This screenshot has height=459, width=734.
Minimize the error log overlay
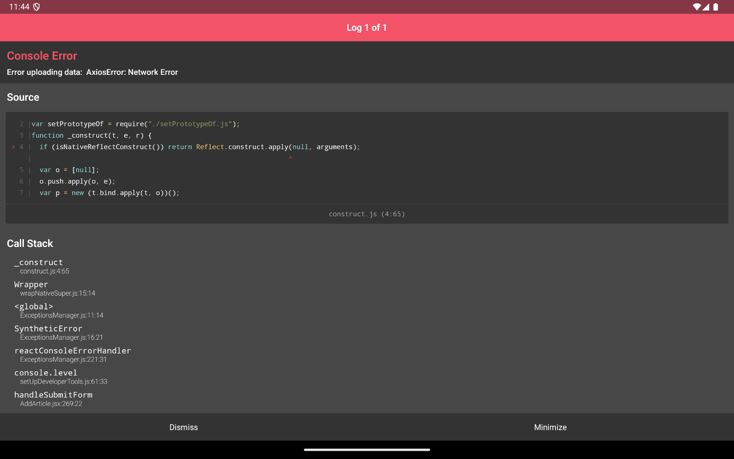(550, 427)
